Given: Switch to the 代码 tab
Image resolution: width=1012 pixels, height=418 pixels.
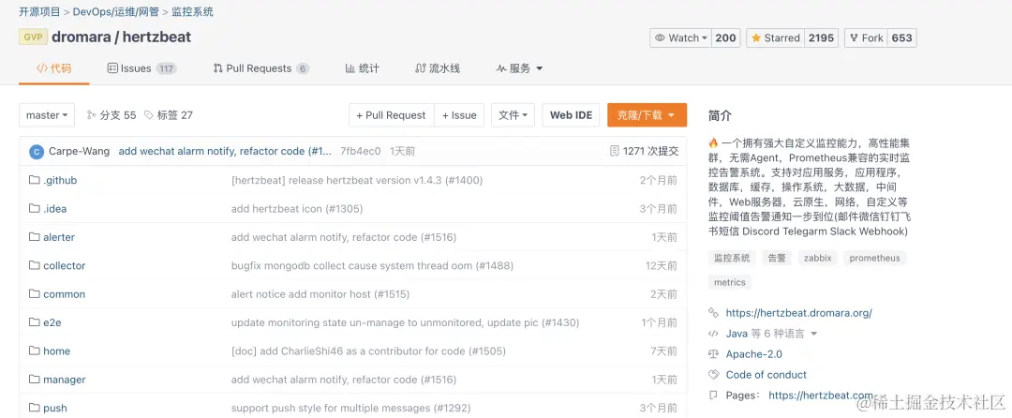Looking at the screenshot, I should pos(54,68).
